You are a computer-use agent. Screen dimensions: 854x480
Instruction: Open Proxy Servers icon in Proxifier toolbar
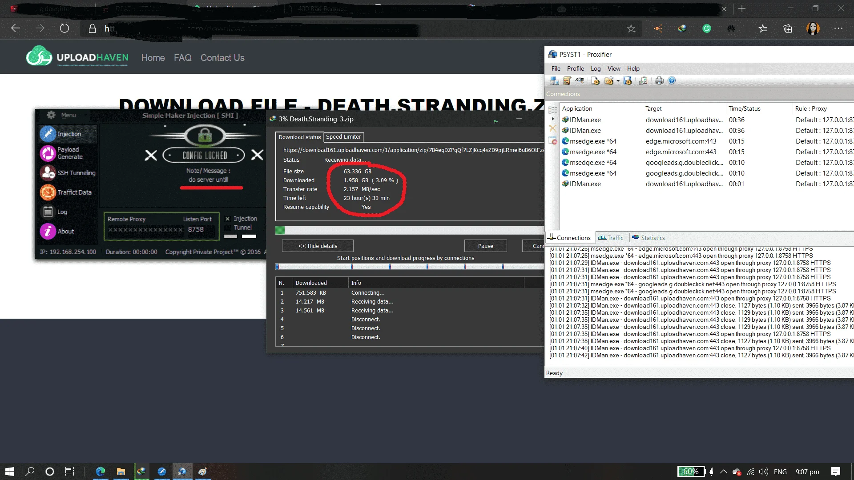pos(554,80)
